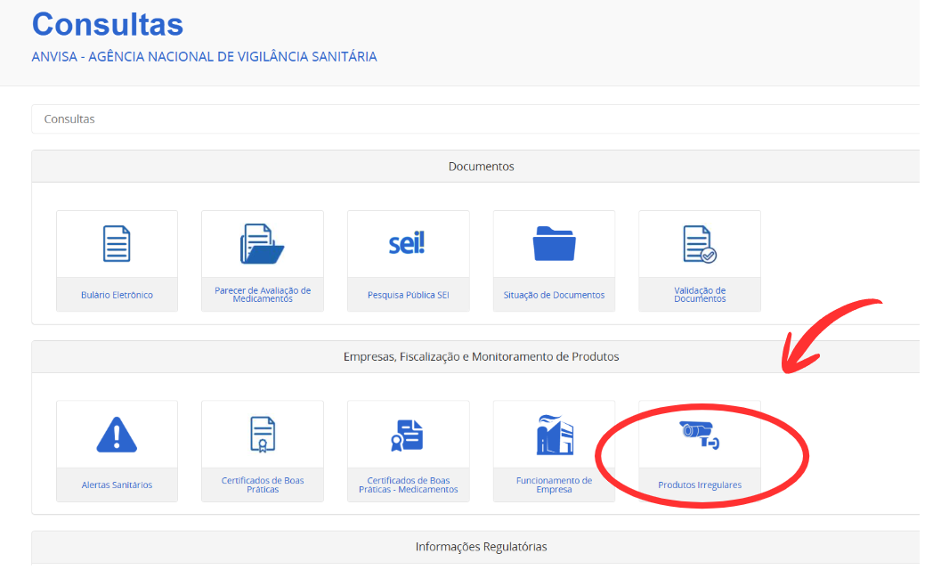Click the Certificados de Boas Práticas - Medicamentos label
949x570 pixels.
tap(409, 484)
